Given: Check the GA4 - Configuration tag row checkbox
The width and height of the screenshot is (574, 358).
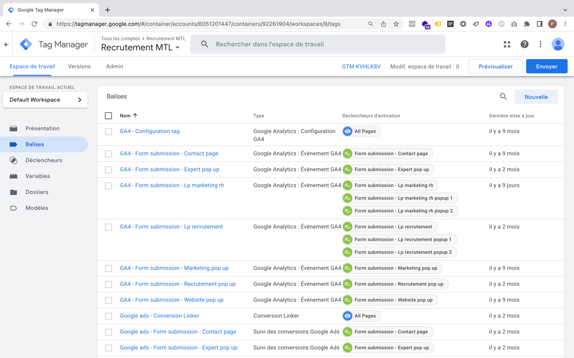Looking at the screenshot, I should pyautogui.click(x=108, y=132).
